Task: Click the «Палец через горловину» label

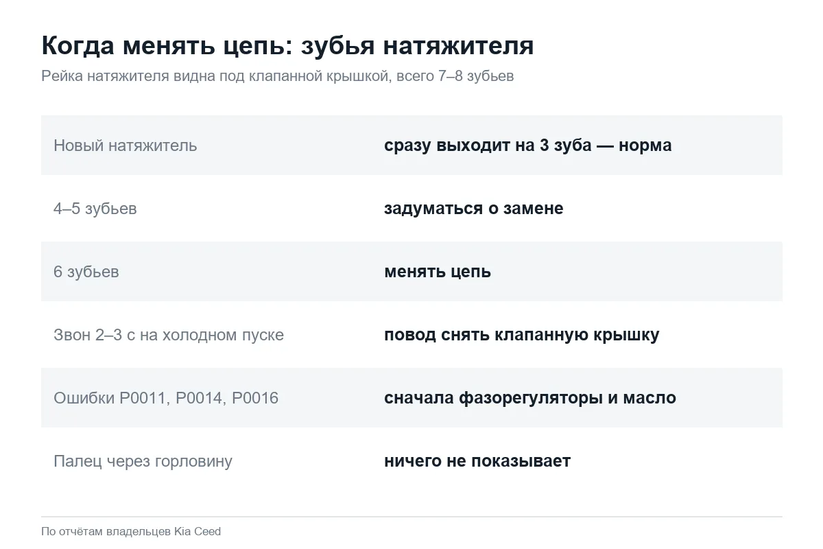Action: [x=143, y=461]
